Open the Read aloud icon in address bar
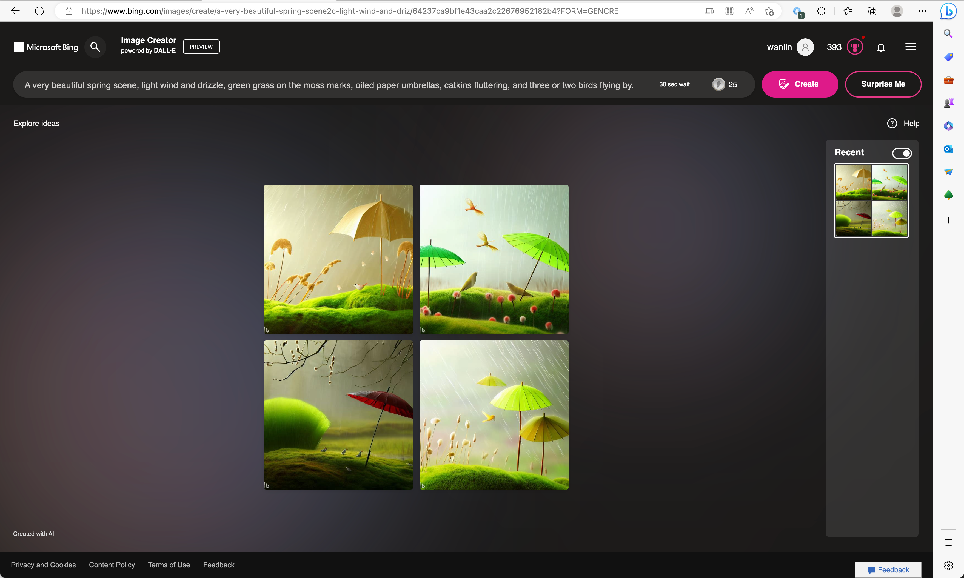The height and width of the screenshot is (578, 964). [x=749, y=11]
